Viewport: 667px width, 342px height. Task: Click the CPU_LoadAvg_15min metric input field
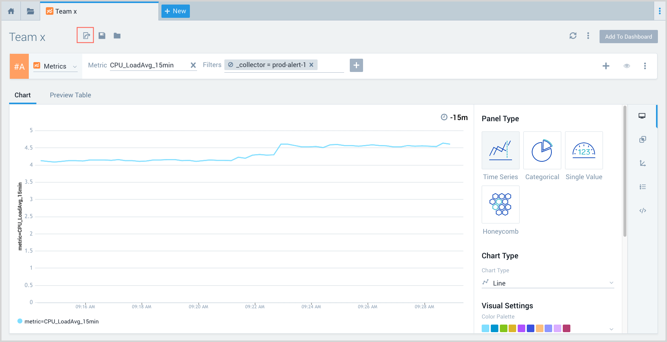(148, 65)
